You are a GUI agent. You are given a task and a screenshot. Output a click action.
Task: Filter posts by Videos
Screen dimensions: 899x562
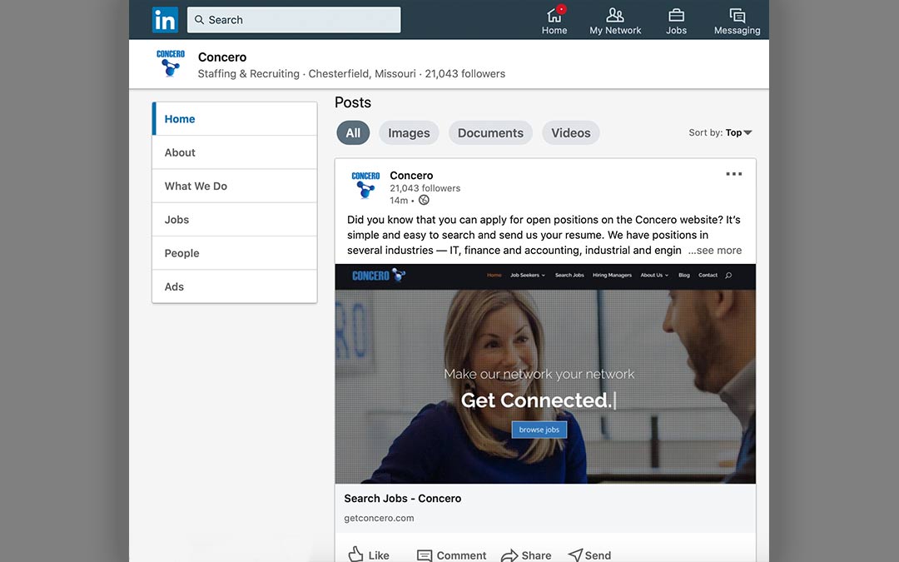570,132
